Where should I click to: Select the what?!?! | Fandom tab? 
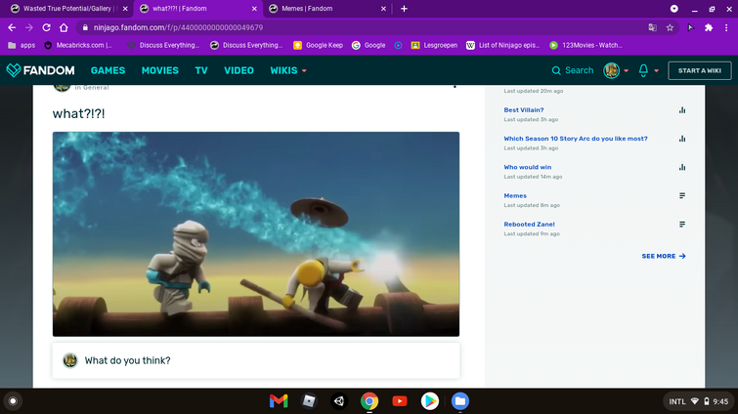click(197, 9)
